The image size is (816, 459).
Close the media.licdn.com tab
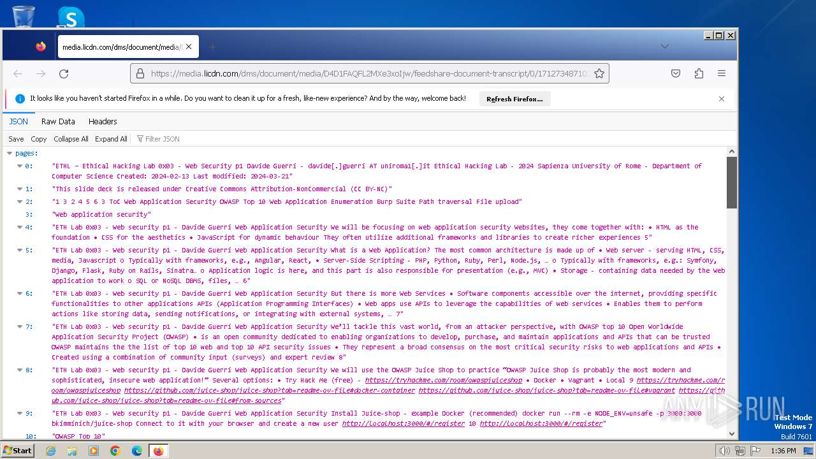[x=189, y=47]
